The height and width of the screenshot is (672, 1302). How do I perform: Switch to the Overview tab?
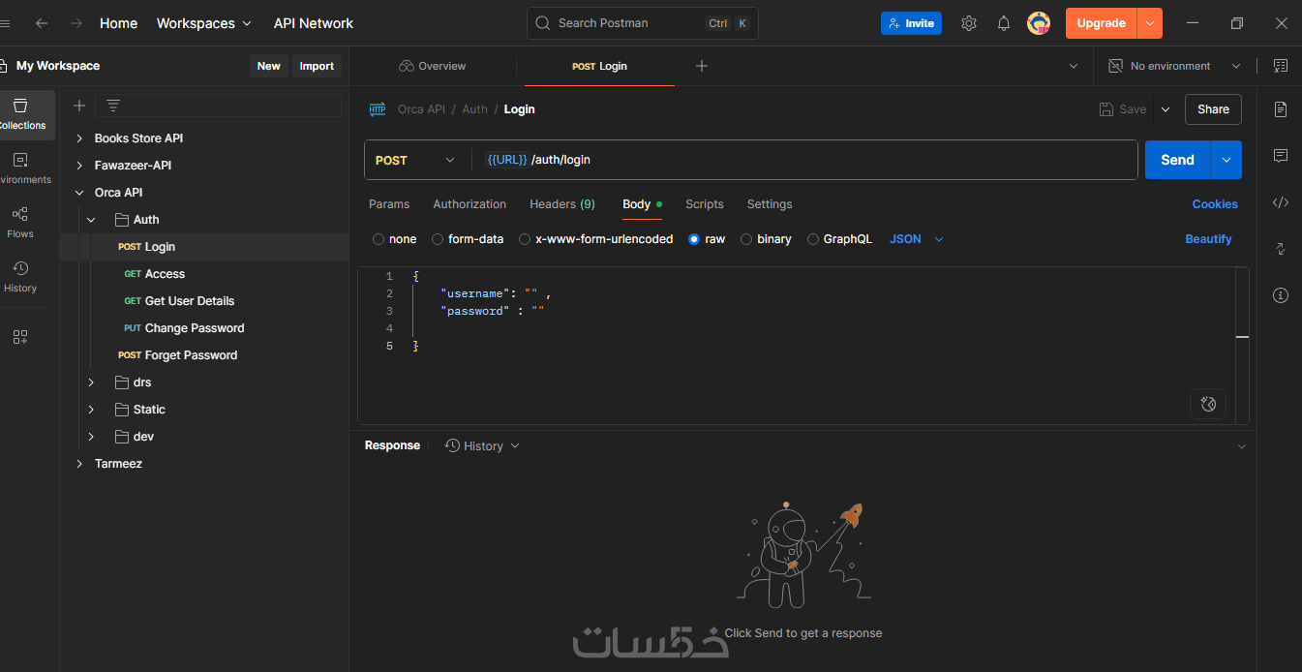point(432,66)
